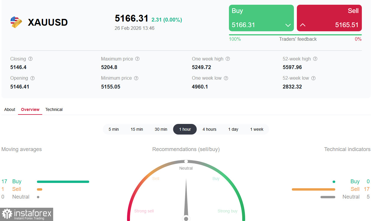Click the XAUUSD gold bar logo

coord(16,22)
